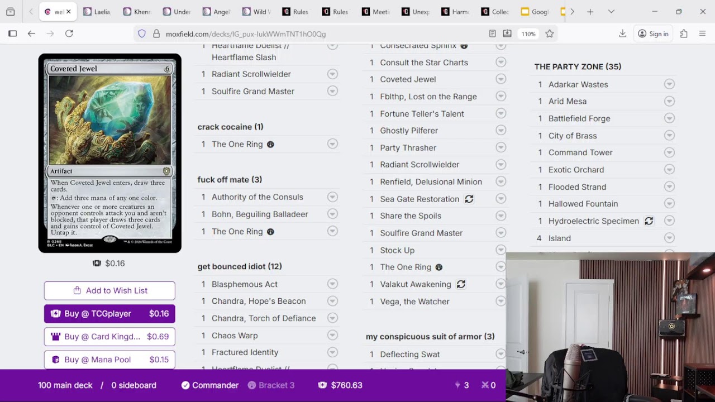The height and width of the screenshot is (402, 715).
Task: Buy the card at Card Kingdom
Action: [109, 337]
